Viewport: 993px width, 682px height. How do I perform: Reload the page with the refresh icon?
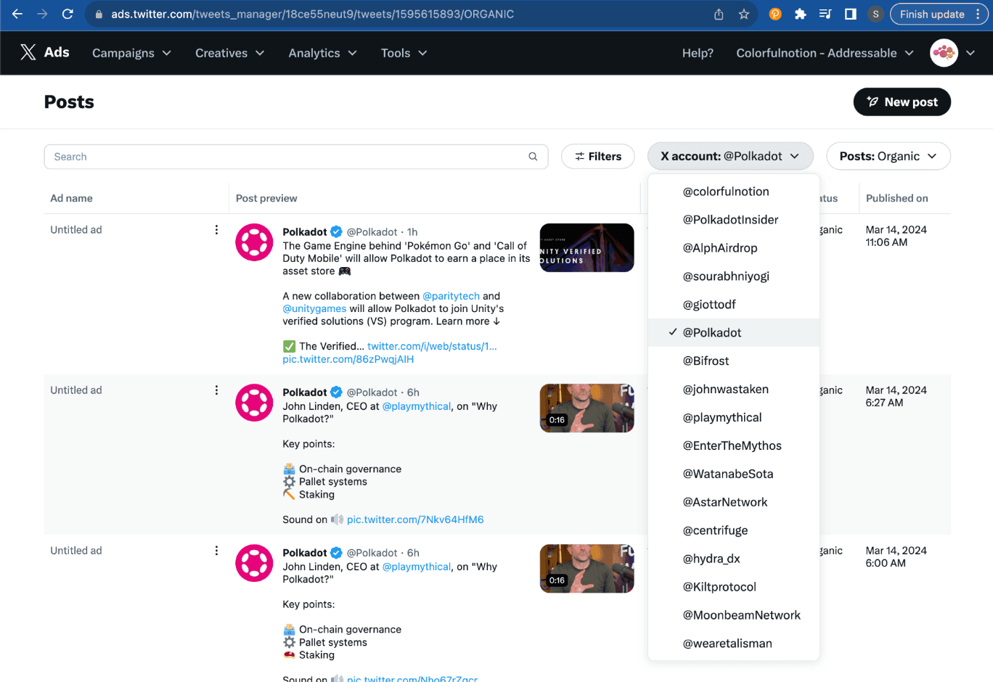pyautogui.click(x=68, y=14)
